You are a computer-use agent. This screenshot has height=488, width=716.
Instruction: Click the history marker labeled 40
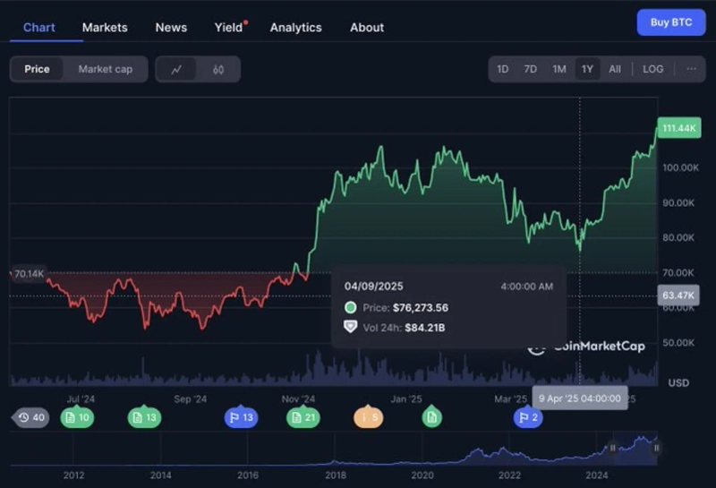click(x=30, y=417)
